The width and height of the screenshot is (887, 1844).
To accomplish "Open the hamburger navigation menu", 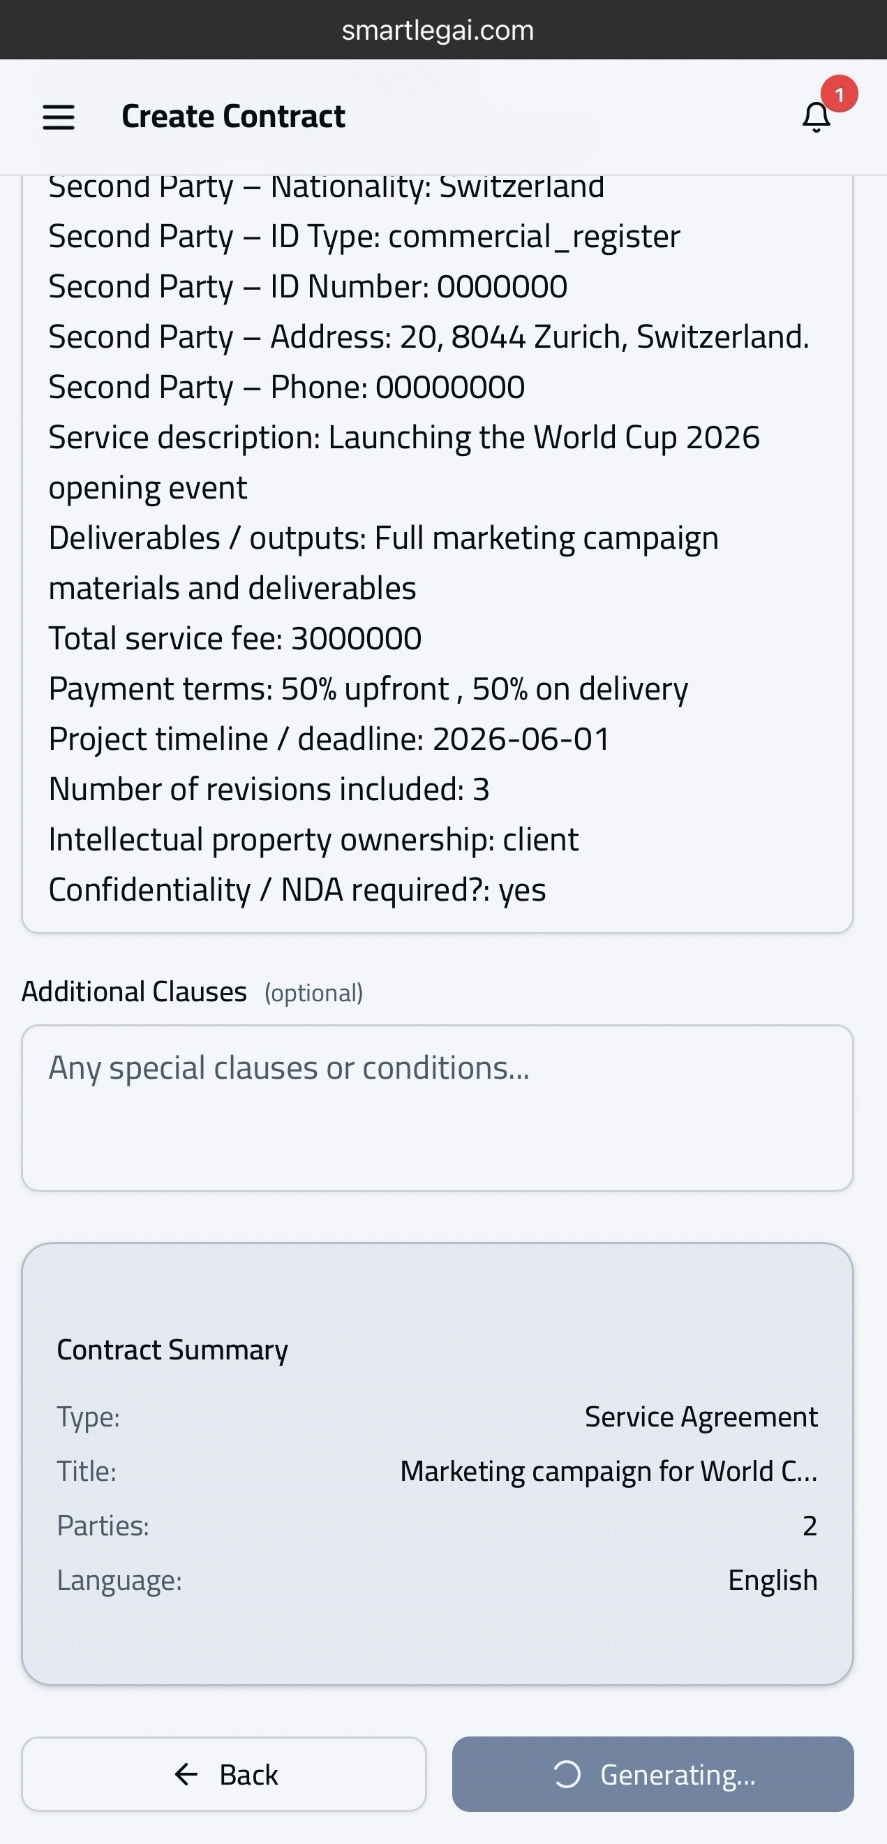I will coord(59,117).
